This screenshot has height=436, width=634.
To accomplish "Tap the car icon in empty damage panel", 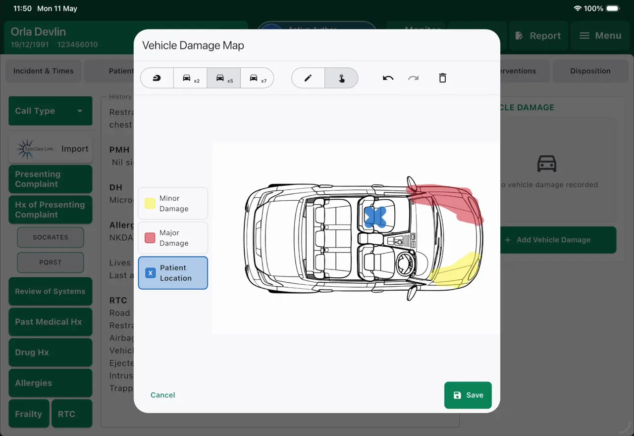I will click(547, 164).
